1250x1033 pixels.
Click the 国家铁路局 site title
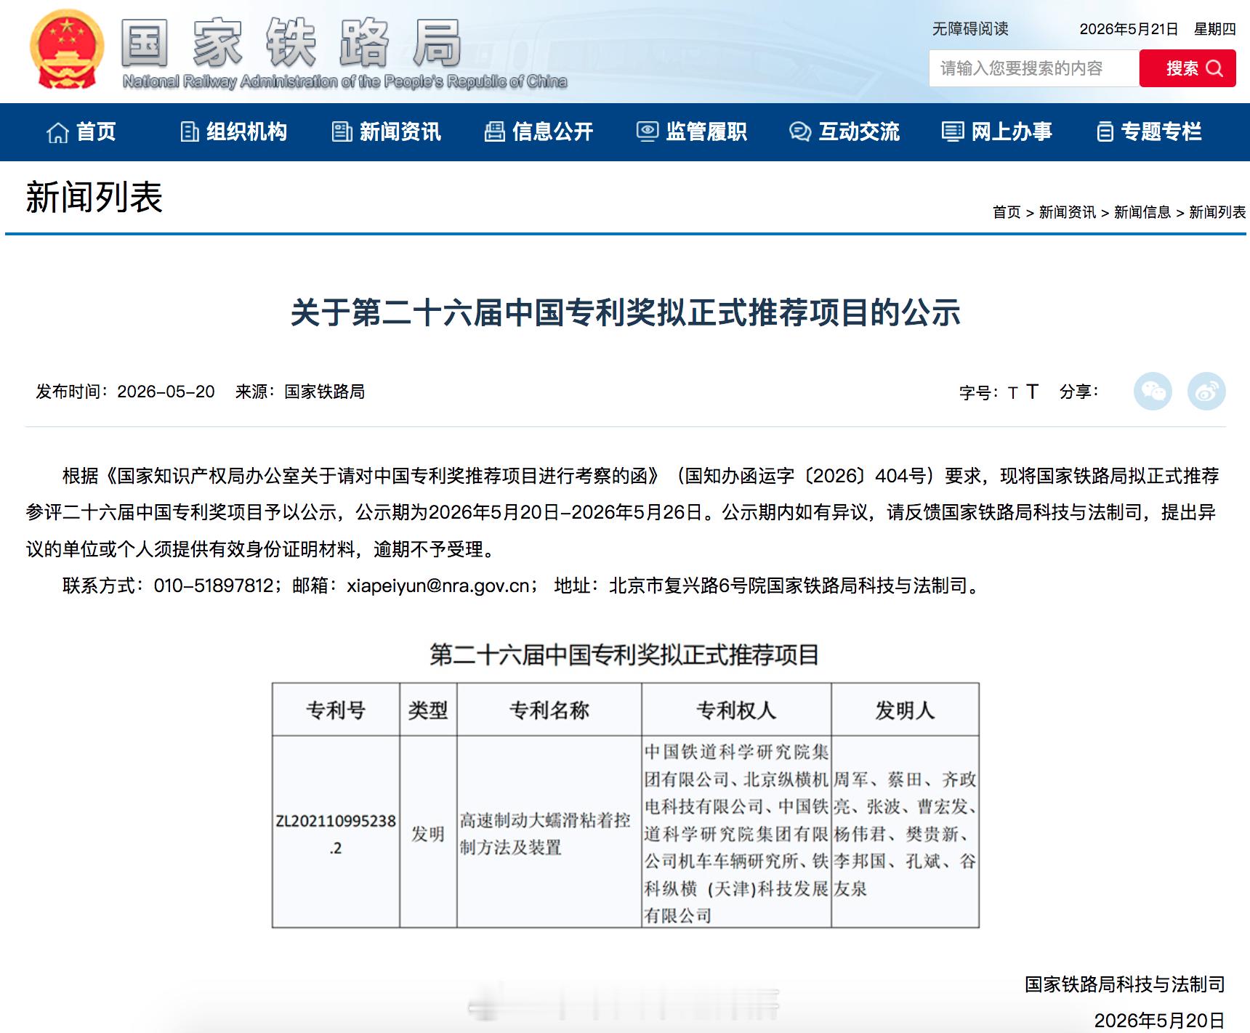click(x=291, y=43)
